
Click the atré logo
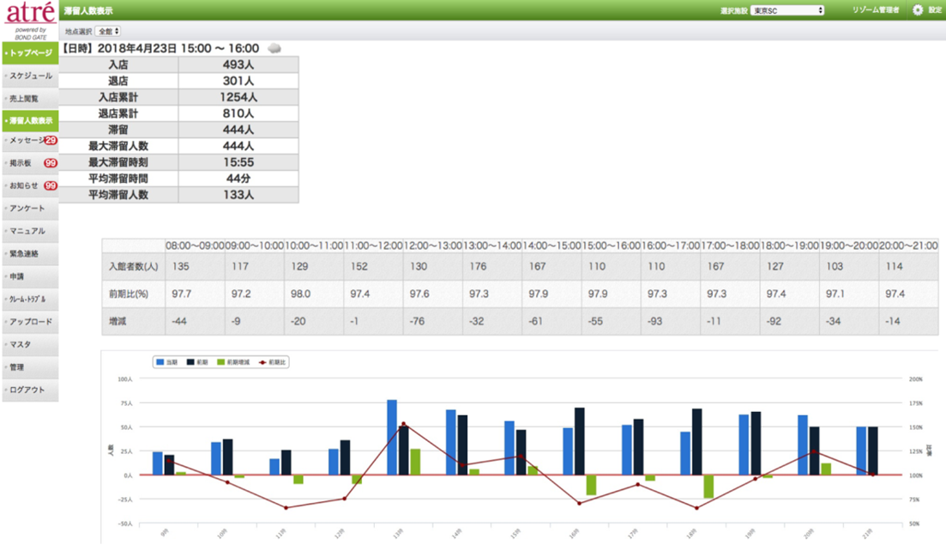(x=30, y=13)
